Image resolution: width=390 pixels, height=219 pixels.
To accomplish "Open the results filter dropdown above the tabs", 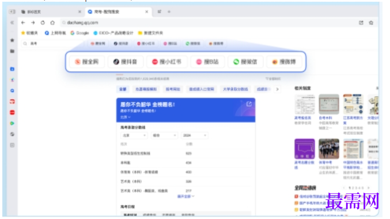I will (x=273, y=78).
